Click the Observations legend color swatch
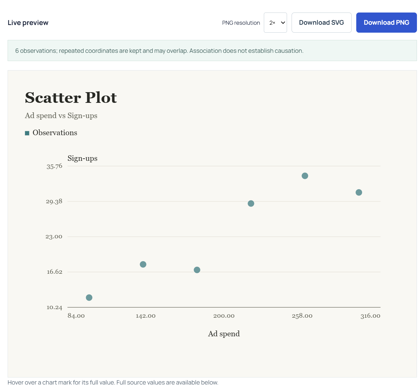Screen dimensions: 420x390 tap(27, 133)
